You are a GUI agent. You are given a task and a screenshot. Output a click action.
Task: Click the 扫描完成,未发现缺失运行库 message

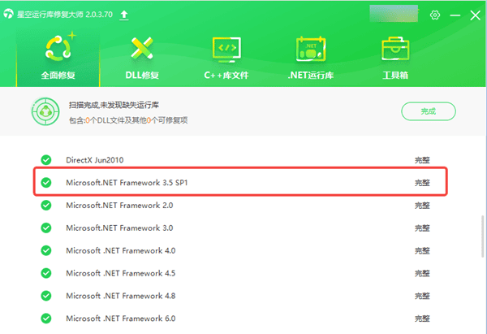114,105
